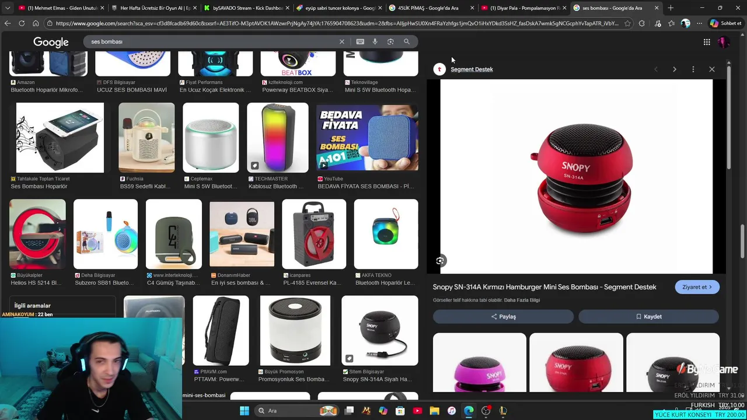
Task: Open the on-screen keyboard input tool
Action: [x=360, y=41]
